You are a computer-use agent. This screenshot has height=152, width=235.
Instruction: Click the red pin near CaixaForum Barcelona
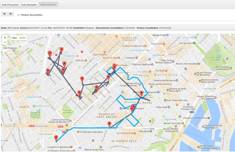point(56,139)
